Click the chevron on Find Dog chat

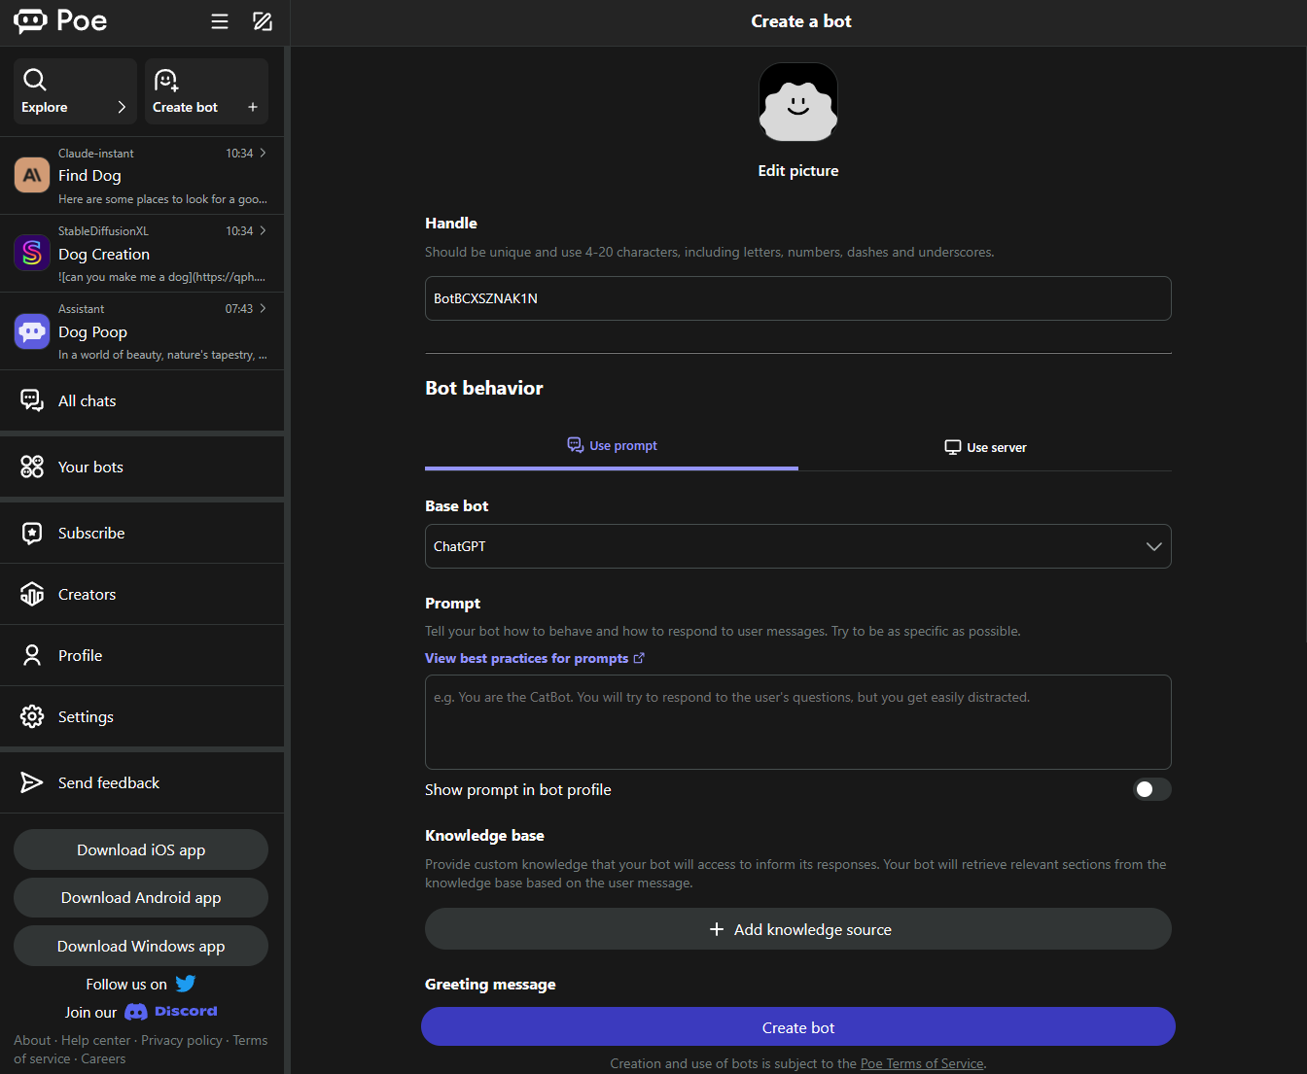[x=263, y=153]
